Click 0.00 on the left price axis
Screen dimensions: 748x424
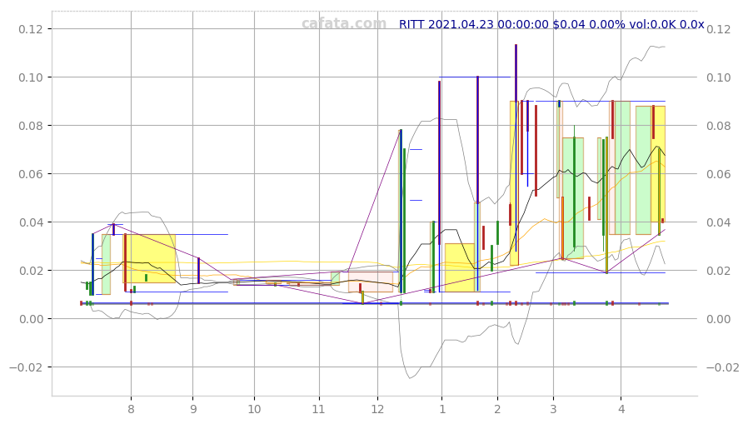31,319
